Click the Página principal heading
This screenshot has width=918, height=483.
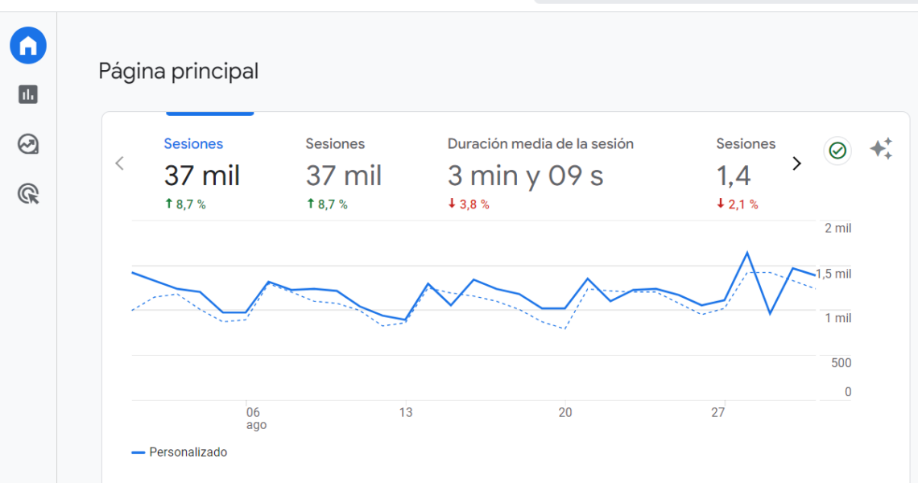(x=178, y=72)
